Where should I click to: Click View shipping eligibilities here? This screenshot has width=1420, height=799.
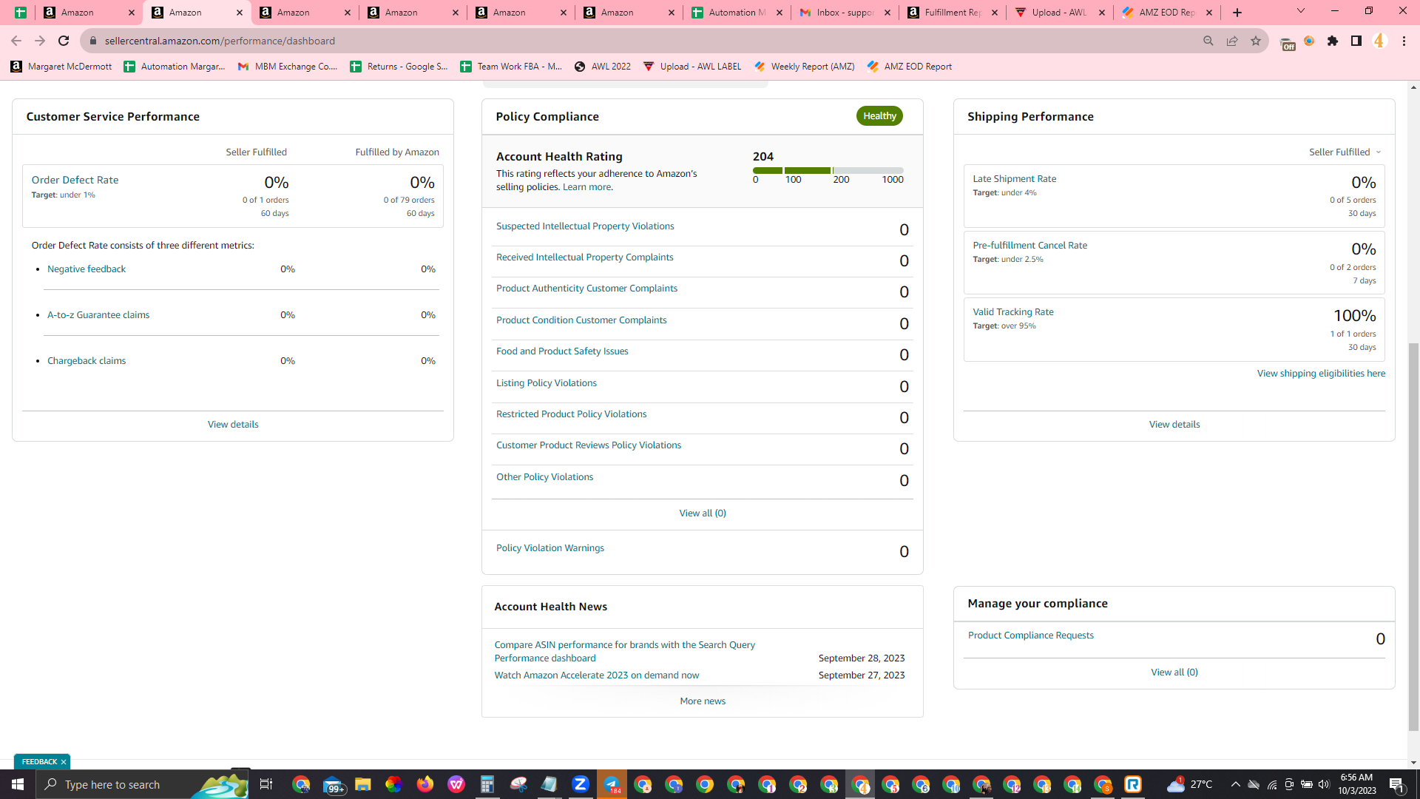(x=1321, y=373)
